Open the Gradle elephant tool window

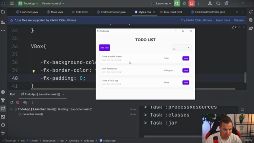tap(250, 28)
